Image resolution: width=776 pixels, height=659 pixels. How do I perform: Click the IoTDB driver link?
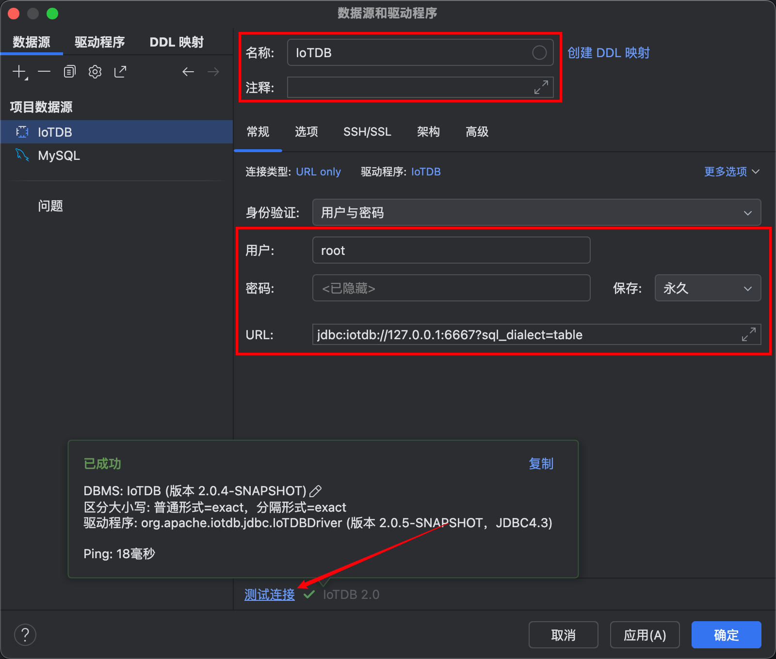pyautogui.click(x=426, y=172)
